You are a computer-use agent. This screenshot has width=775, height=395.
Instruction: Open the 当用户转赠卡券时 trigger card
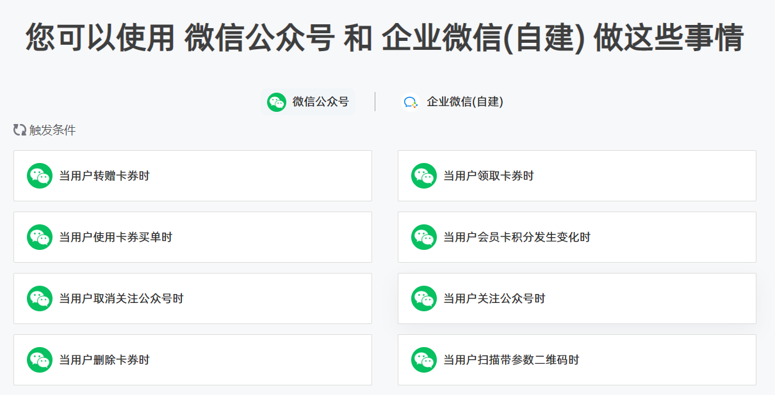pos(193,176)
